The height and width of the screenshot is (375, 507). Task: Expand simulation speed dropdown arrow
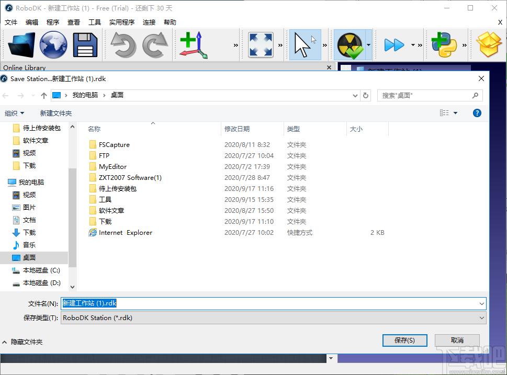413,45
